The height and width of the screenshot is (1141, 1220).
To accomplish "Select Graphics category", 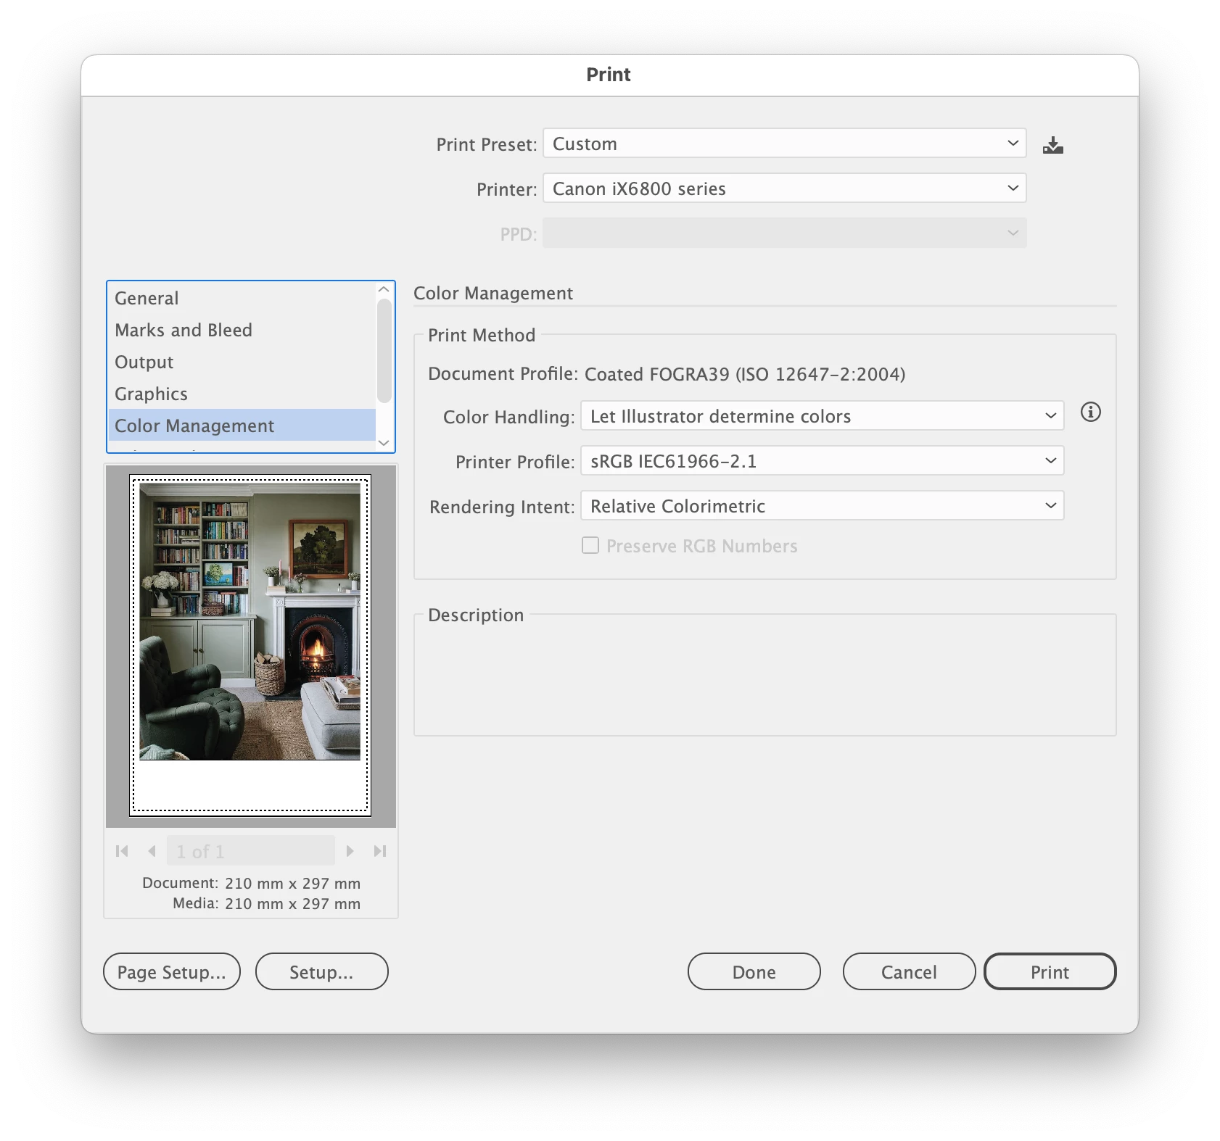I will 242,394.
